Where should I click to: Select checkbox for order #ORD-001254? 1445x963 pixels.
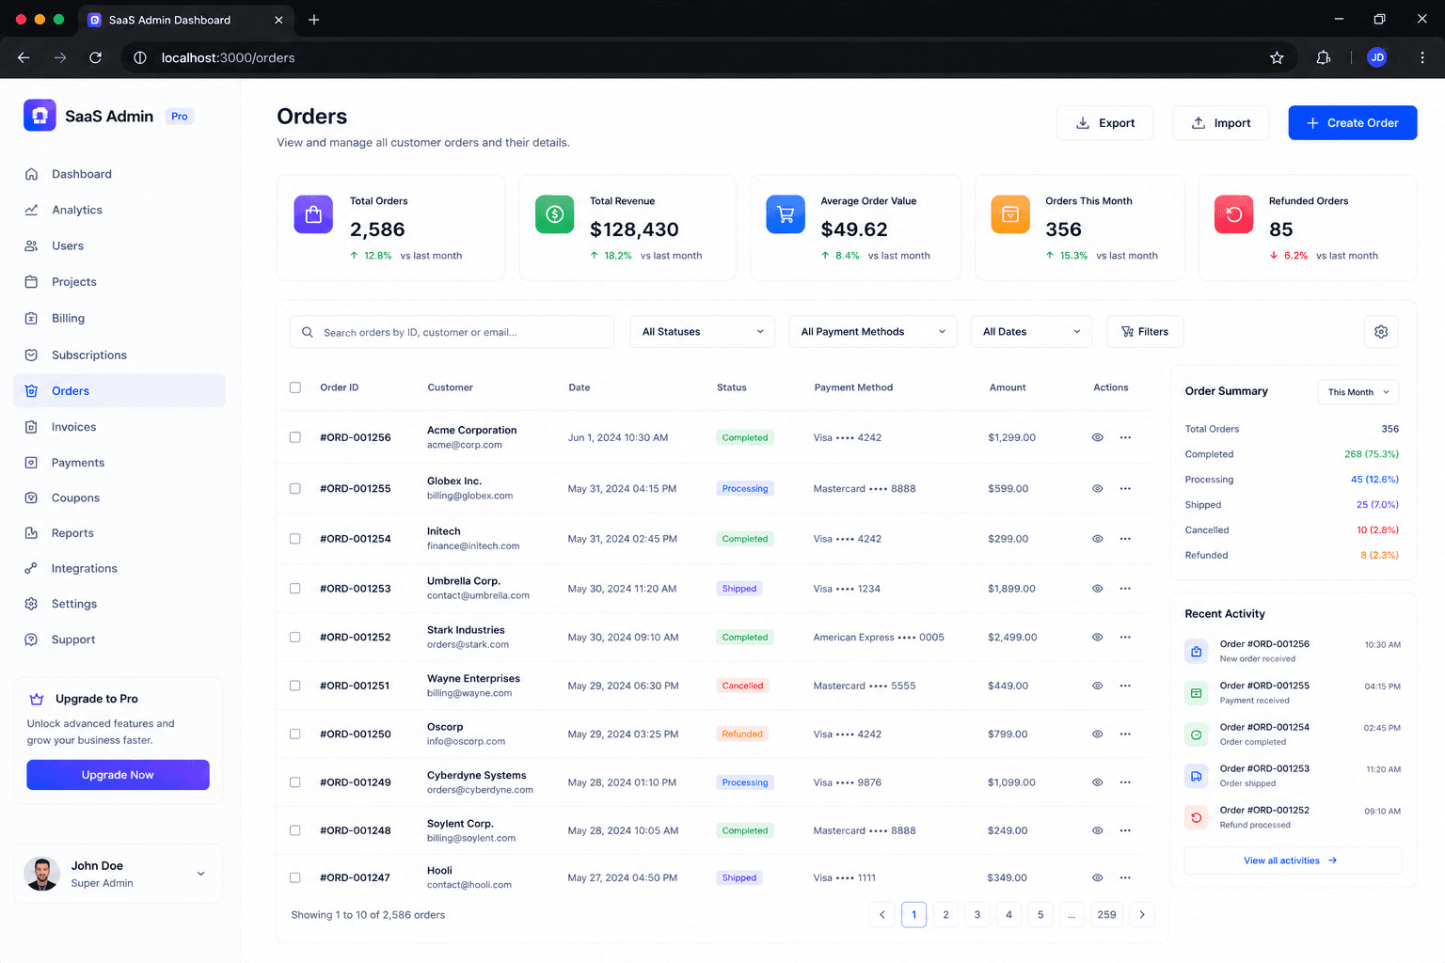tap(295, 539)
